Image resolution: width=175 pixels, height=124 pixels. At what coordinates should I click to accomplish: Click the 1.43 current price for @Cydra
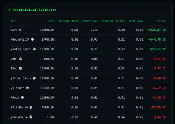point(94,30)
